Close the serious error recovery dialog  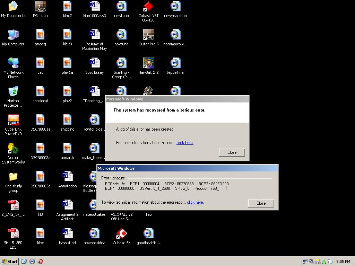pyautogui.click(x=232, y=152)
